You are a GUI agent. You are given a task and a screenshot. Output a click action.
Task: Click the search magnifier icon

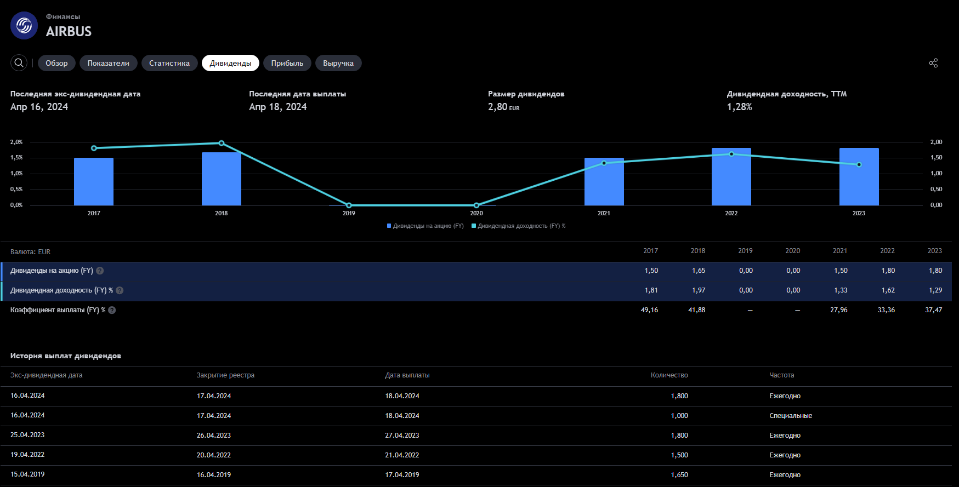tap(19, 63)
